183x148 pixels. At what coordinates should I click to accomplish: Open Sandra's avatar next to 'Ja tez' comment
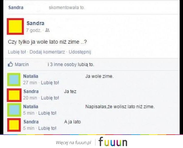coord(14,95)
